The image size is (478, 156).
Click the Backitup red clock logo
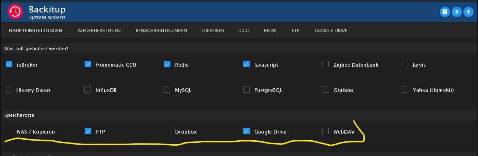(15, 12)
